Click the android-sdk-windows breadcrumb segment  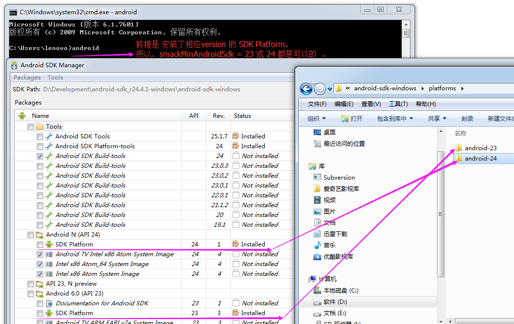coord(385,88)
